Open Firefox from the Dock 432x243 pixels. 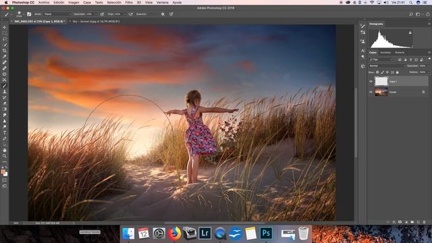click(x=174, y=234)
